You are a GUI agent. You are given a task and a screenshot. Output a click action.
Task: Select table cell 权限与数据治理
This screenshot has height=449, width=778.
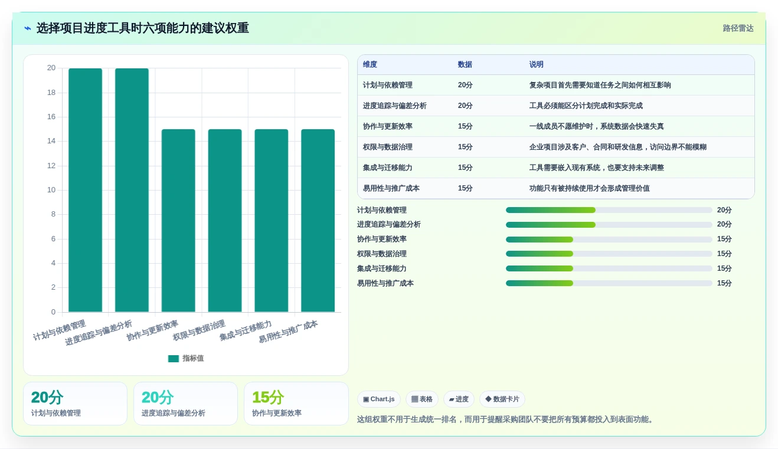[388, 147]
